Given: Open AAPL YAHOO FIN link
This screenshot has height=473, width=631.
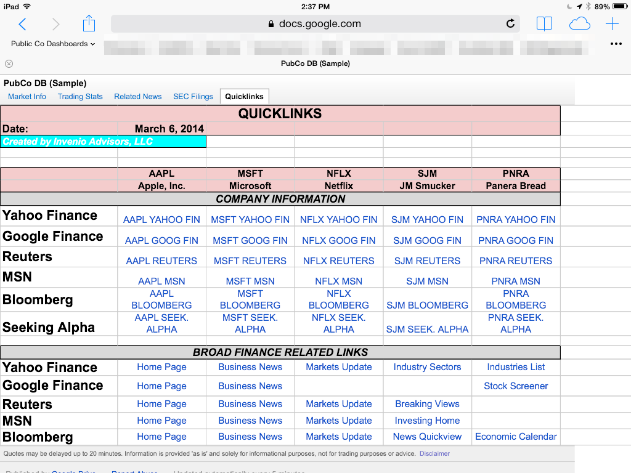Looking at the screenshot, I should coord(161,220).
